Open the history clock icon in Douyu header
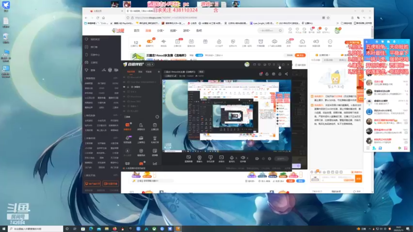413x232 pixels. click(290, 29)
